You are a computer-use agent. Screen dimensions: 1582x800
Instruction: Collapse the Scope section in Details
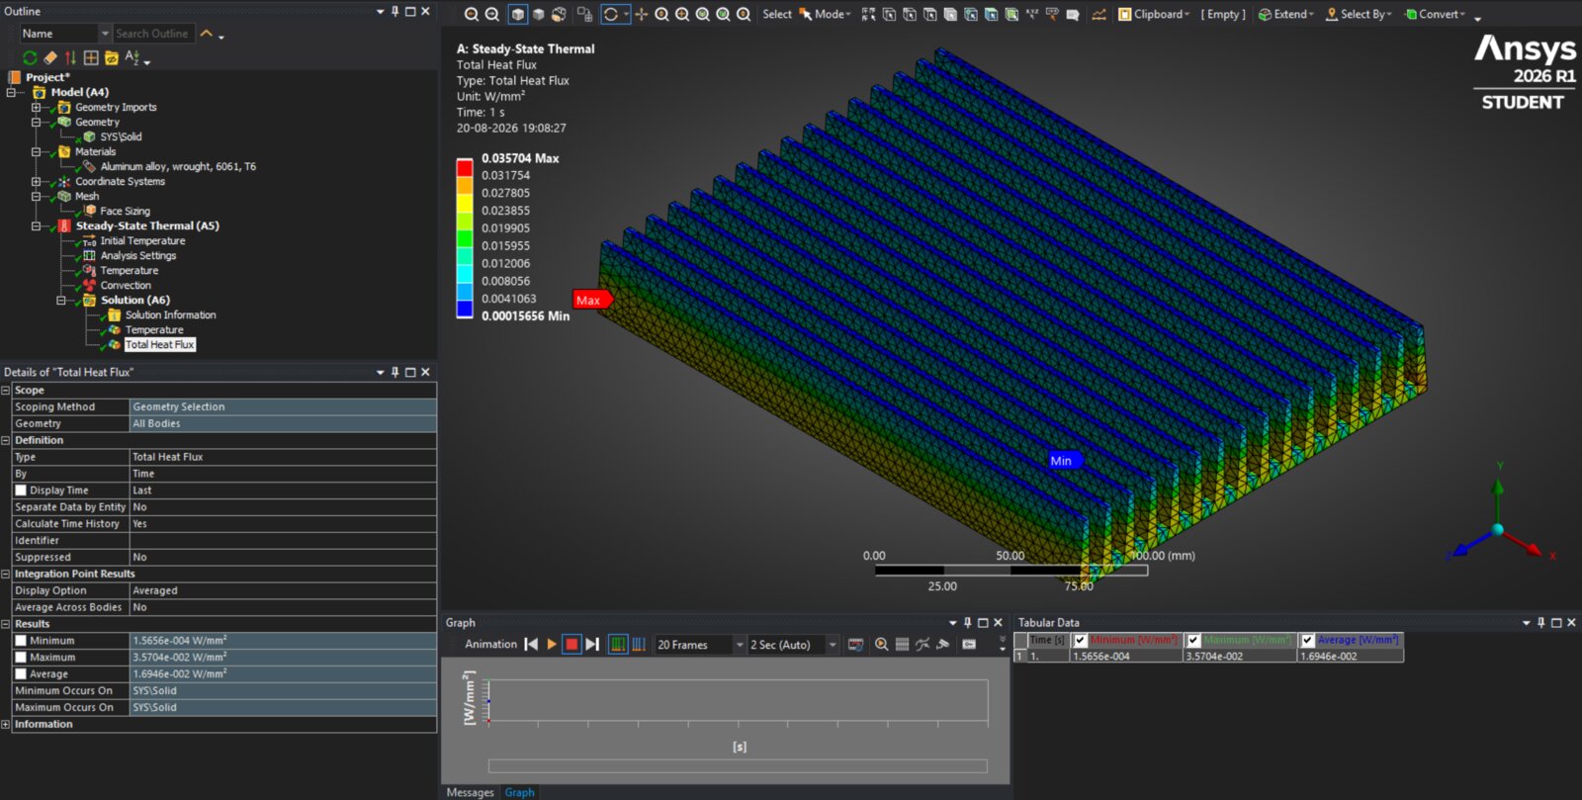pyautogui.click(x=6, y=391)
